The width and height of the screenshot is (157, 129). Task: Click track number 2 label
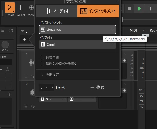(27, 84)
